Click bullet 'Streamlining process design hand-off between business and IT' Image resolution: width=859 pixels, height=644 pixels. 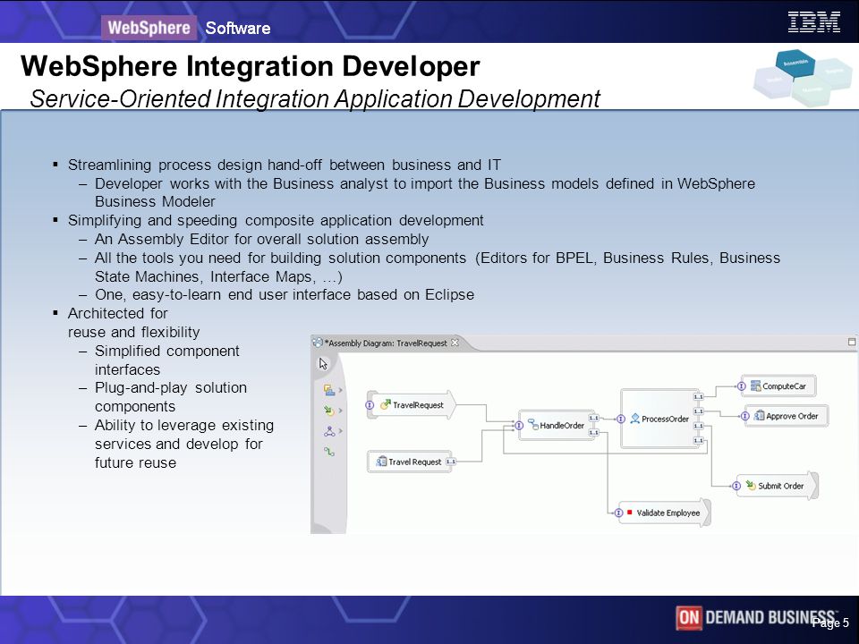(x=285, y=165)
